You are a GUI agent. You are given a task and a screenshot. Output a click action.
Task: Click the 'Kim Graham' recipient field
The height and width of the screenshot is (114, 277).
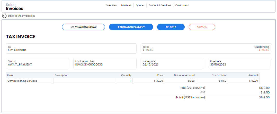pyautogui.click(x=71, y=49)
